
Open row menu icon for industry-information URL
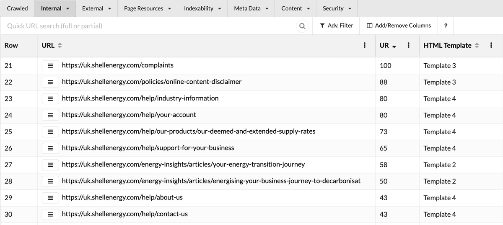tap(50, 99)
